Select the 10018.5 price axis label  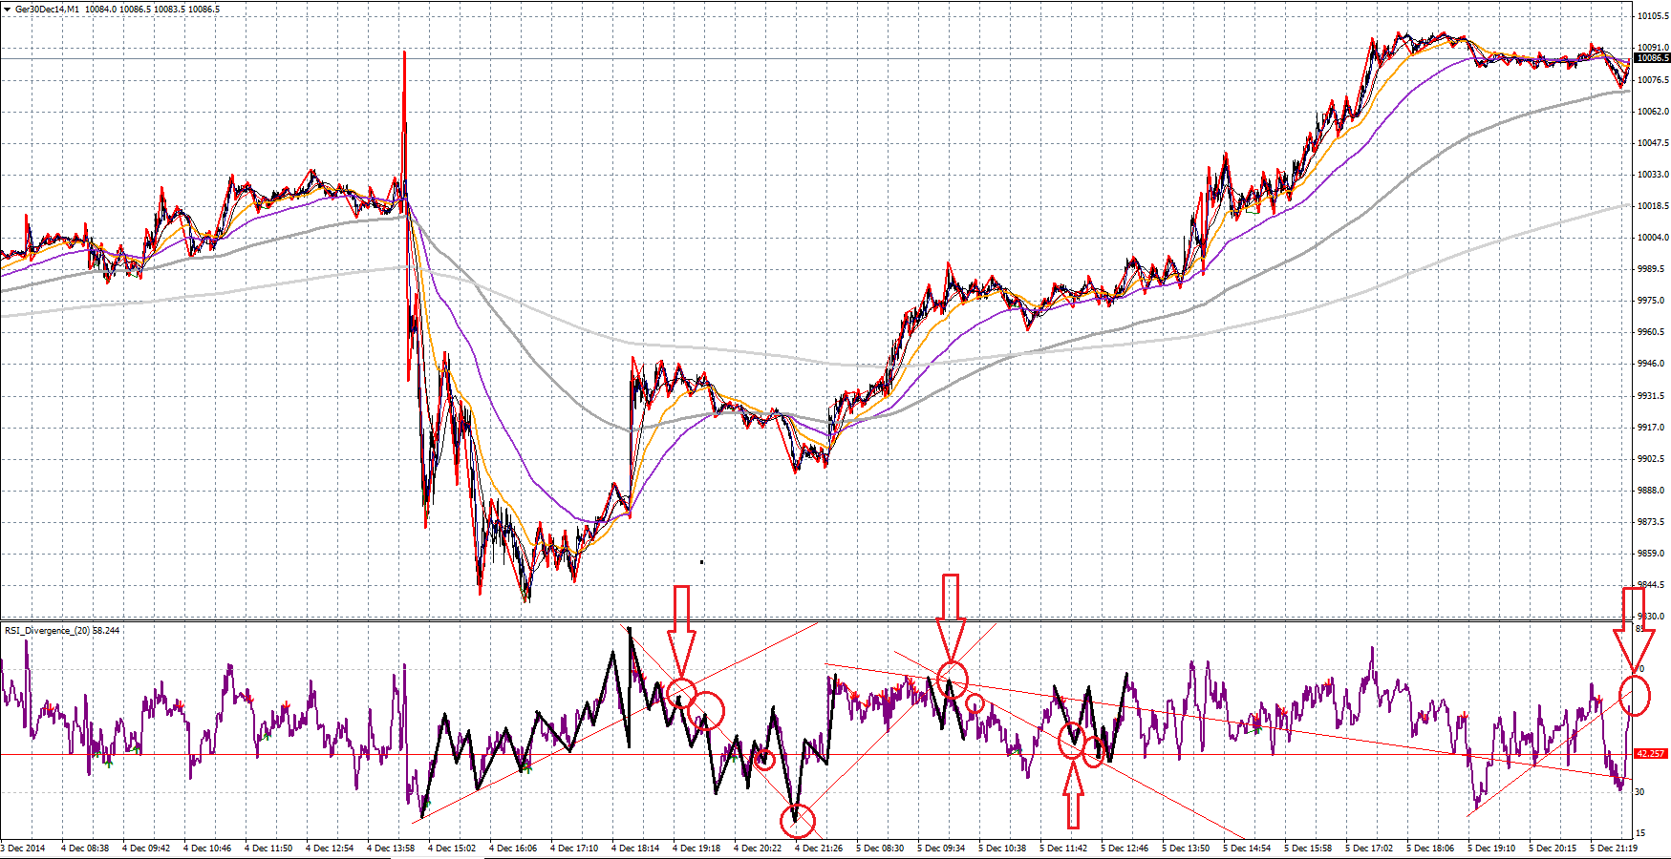pyautogui.click(x=1654, y=206)
